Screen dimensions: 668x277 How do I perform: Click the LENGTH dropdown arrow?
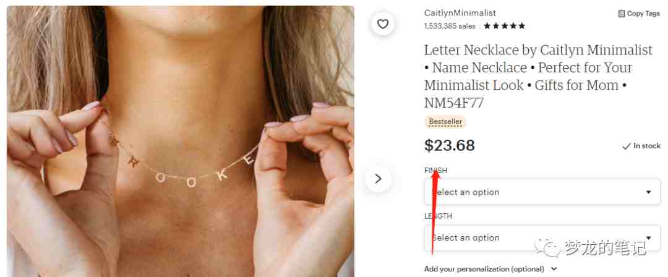tap(648, 238)
